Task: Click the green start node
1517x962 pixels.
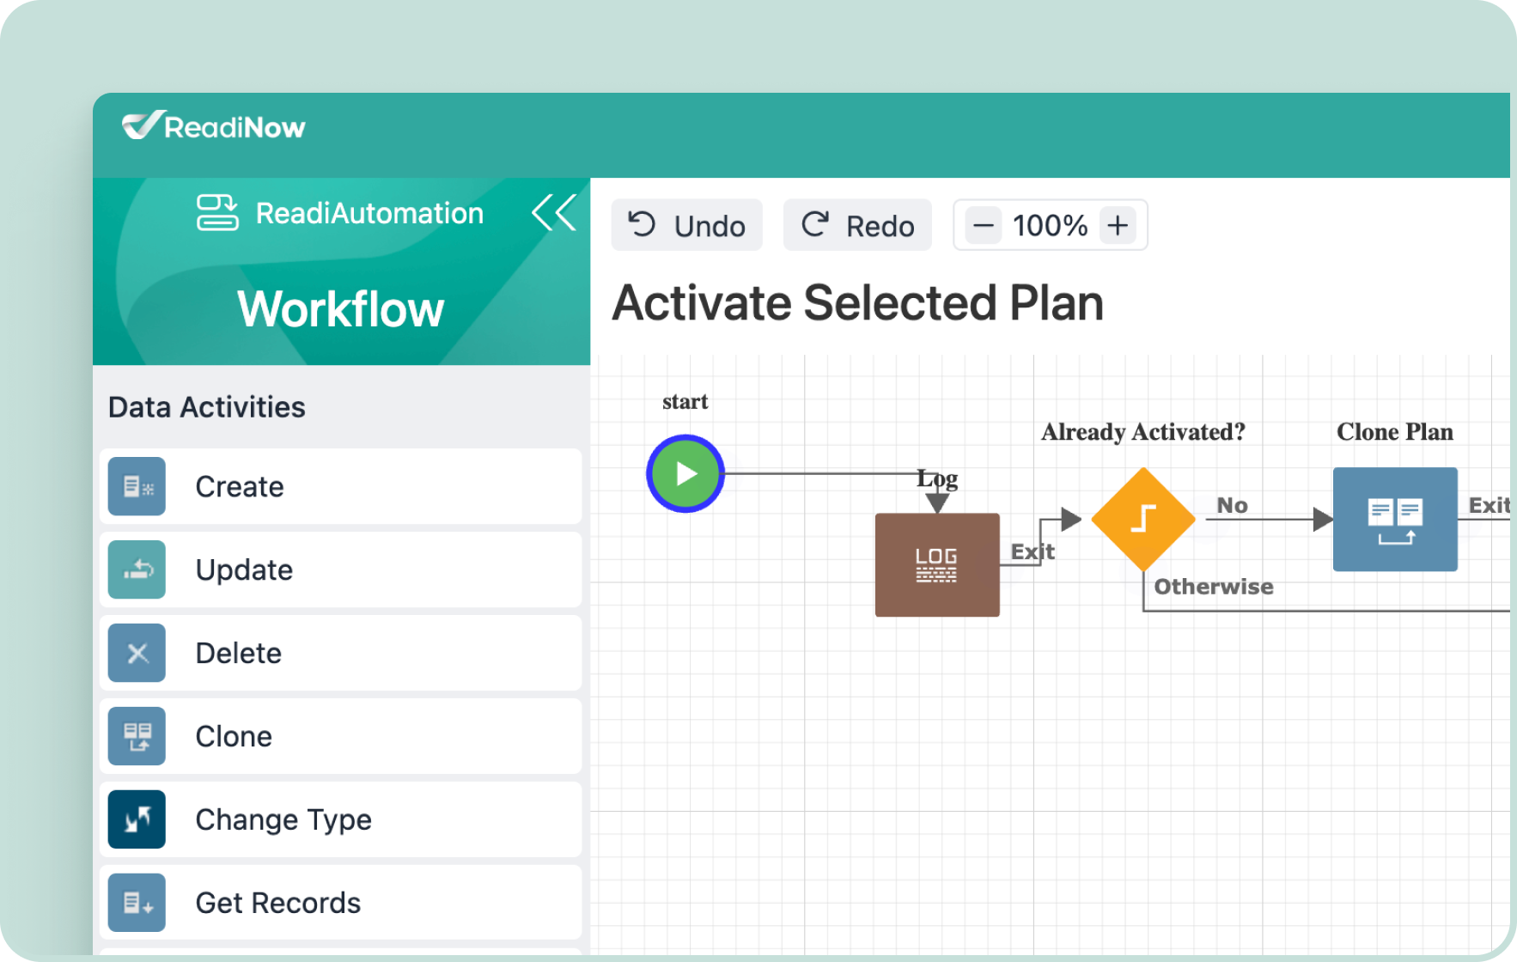Action: pos(685,474)
